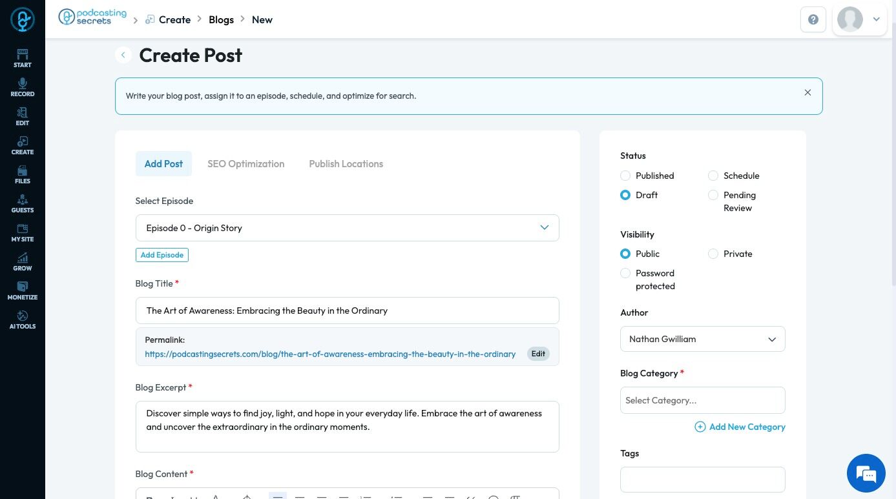896x499 pixels.
Task: Go to Files in left sidebar
Action: (22, 174)
